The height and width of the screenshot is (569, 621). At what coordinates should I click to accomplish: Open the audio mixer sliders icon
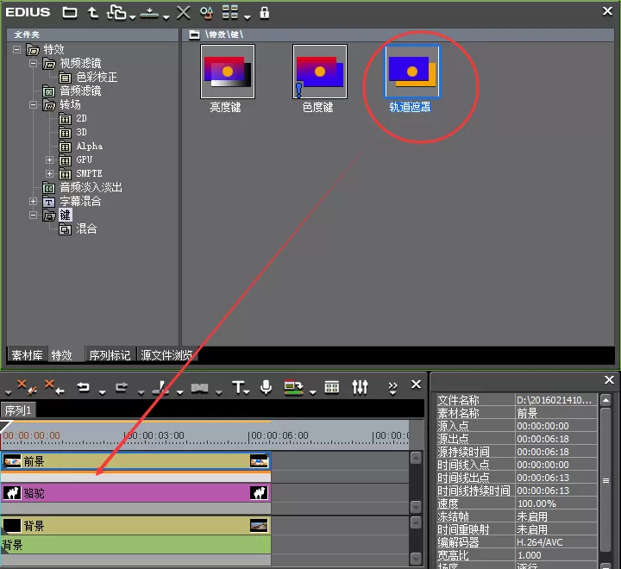(360, 387)
